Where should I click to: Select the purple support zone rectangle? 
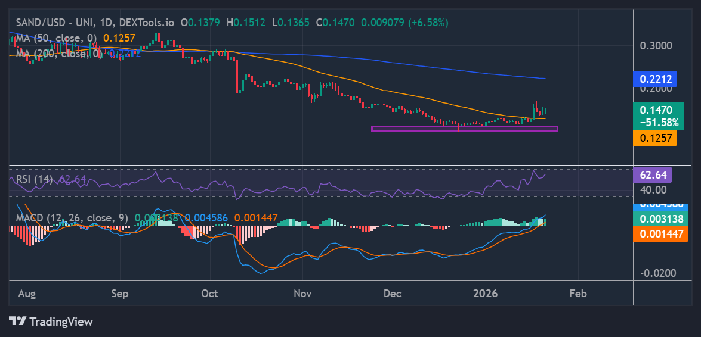[x=464, y=129]
